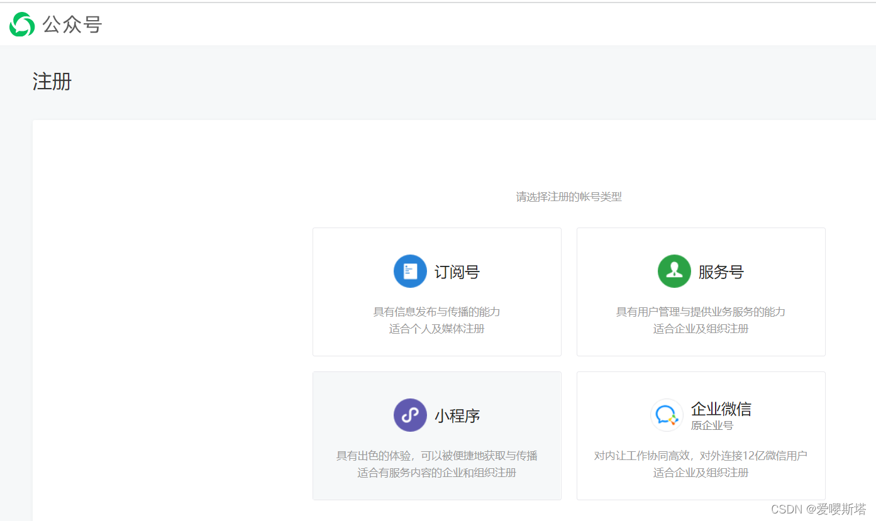Viewport: 876px width, 521px height.
Task: Click the 请选择注册的帐号类型 prompt text
Action: click(569, 197)
